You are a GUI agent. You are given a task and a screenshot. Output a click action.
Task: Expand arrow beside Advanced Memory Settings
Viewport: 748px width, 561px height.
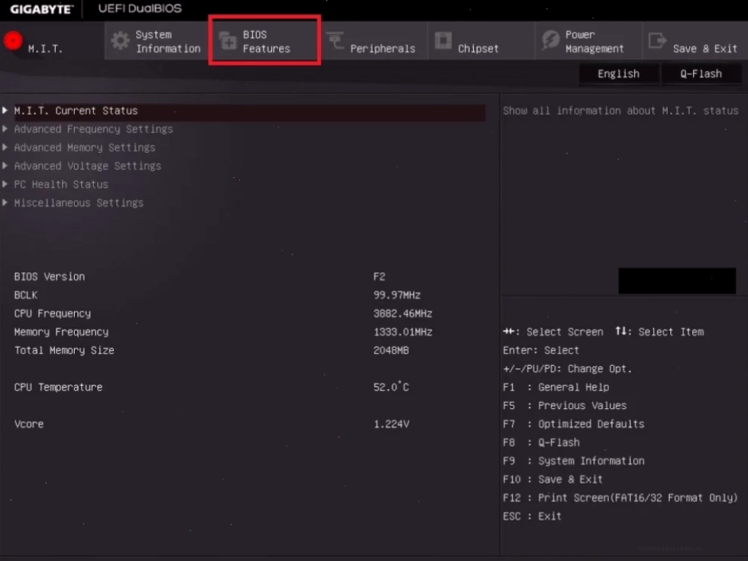pyautogui.click(x=5, y=148)
